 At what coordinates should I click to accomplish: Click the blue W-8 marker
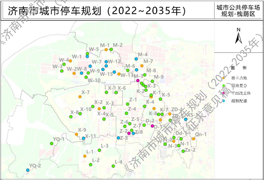click(x=81, y=73)
